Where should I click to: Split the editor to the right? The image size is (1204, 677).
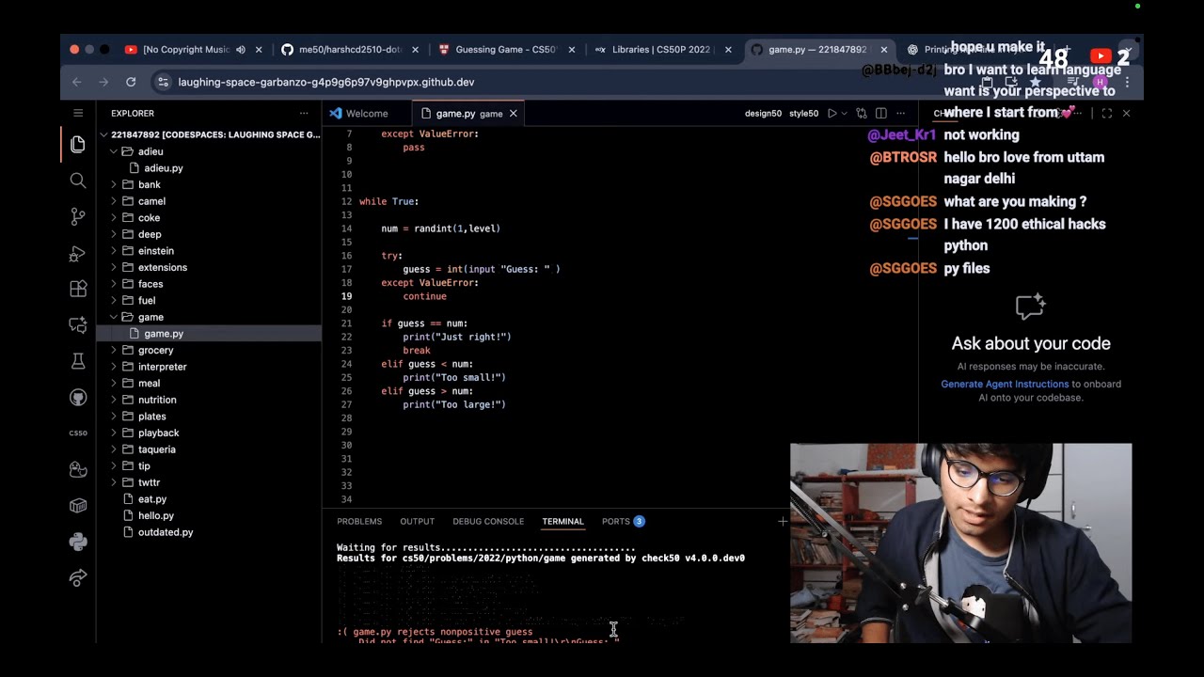(x=881, y=114)
